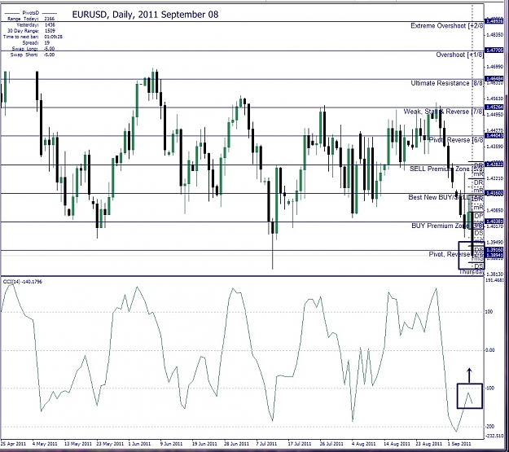Click the 'Yesterday:' value 1436
Image resolution: width=509 pixels, height=452 pixels.
(50, 24)
